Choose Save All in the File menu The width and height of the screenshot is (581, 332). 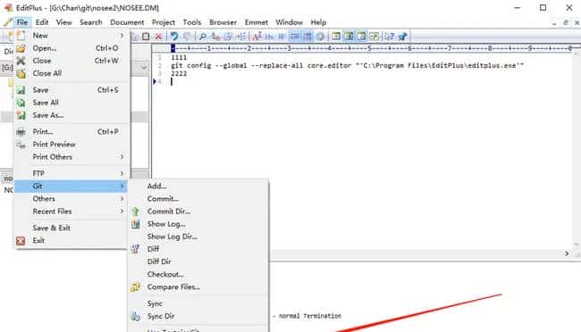click(71, 103)
